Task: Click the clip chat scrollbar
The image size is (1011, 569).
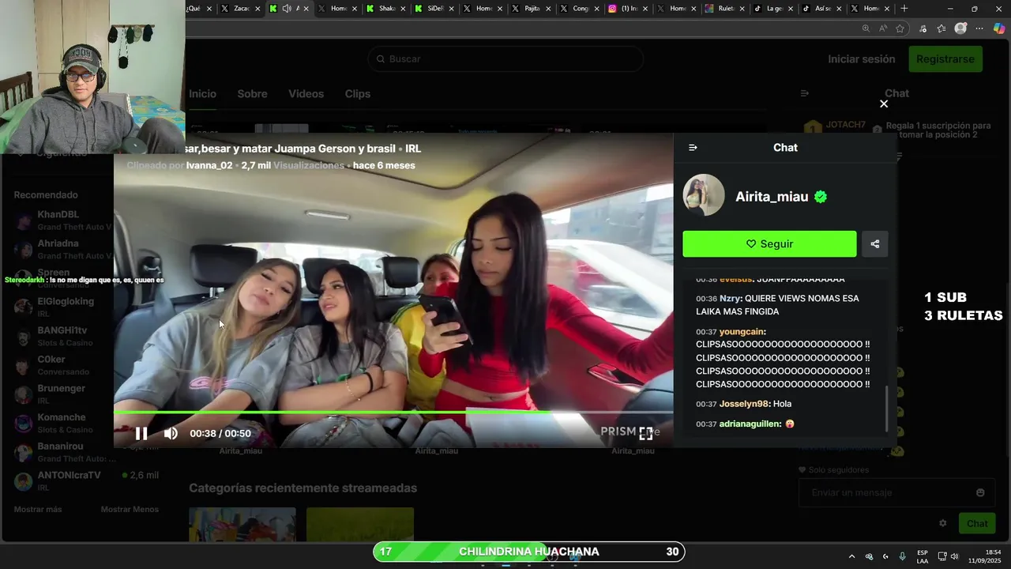Action: (885, 408)
